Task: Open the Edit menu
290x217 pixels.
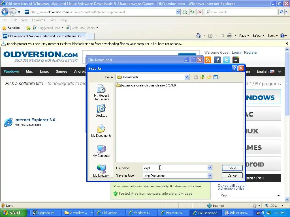Action: point(14,20)
